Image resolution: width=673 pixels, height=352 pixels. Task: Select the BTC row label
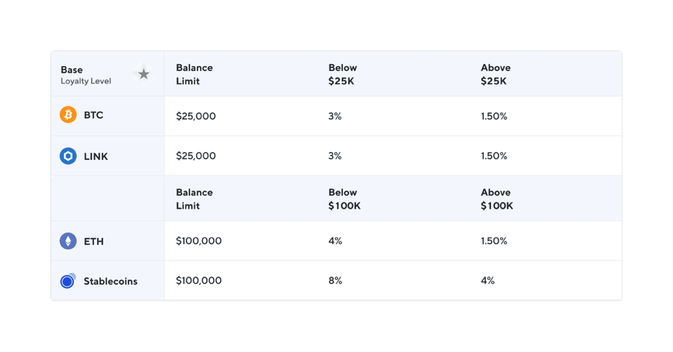pyautogui.click(x=93, y=115)
